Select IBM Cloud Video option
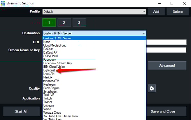This screenshot has height=120, width=191. (x=54, y=67)
